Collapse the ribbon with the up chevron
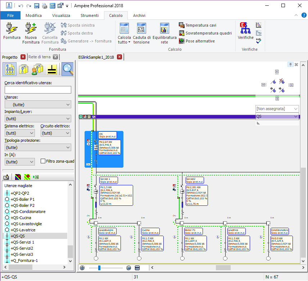Image resolution: width=308 pixels, height=281 pixels. pyautogui.click(x=296, y=15)
